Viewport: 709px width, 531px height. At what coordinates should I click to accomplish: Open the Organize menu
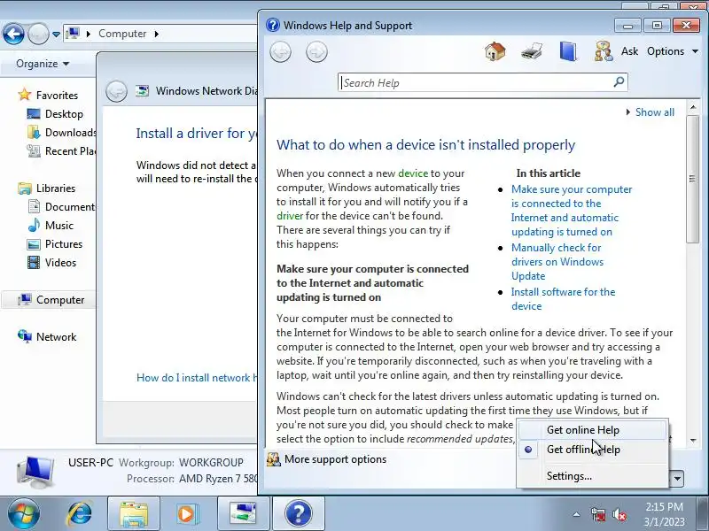43,64
